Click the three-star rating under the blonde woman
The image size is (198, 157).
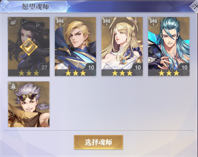coord(122,73)
